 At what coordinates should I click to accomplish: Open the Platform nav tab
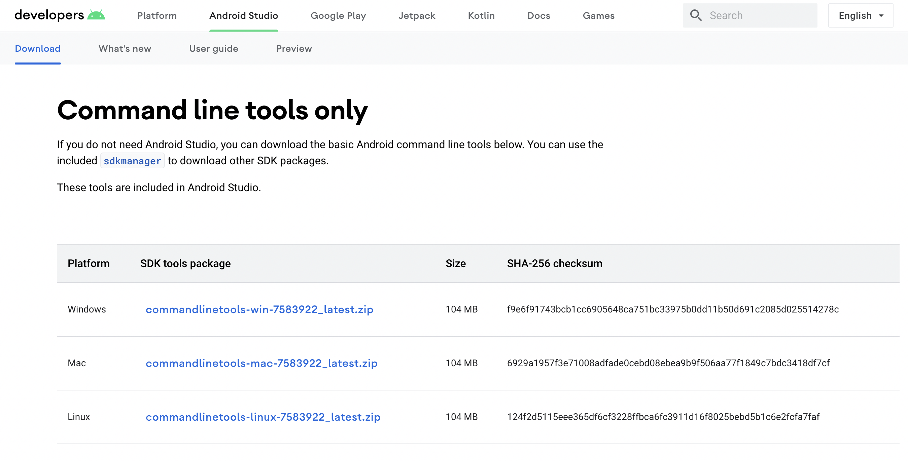coord(157,15)
